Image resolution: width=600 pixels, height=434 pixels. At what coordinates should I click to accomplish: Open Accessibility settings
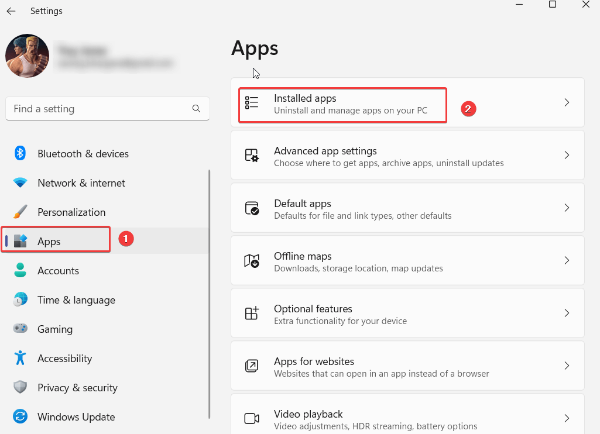tap(105, 359)
